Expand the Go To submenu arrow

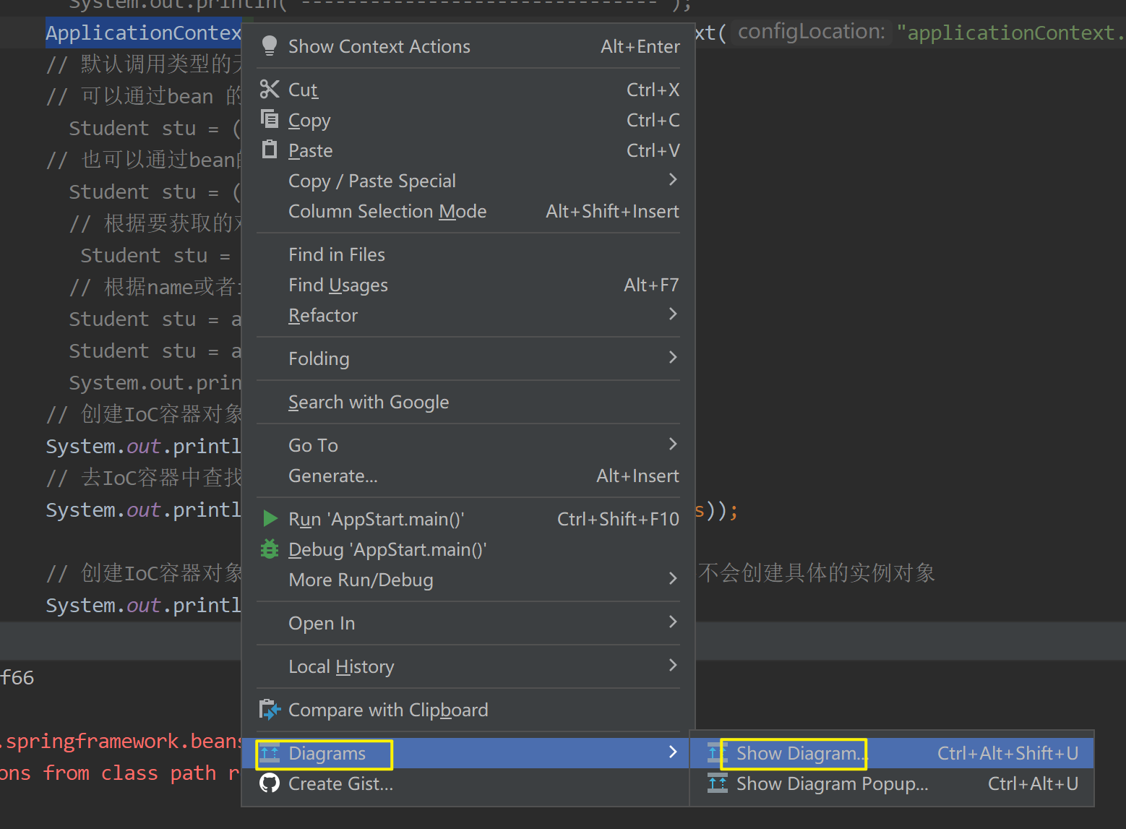pos(673,444)
